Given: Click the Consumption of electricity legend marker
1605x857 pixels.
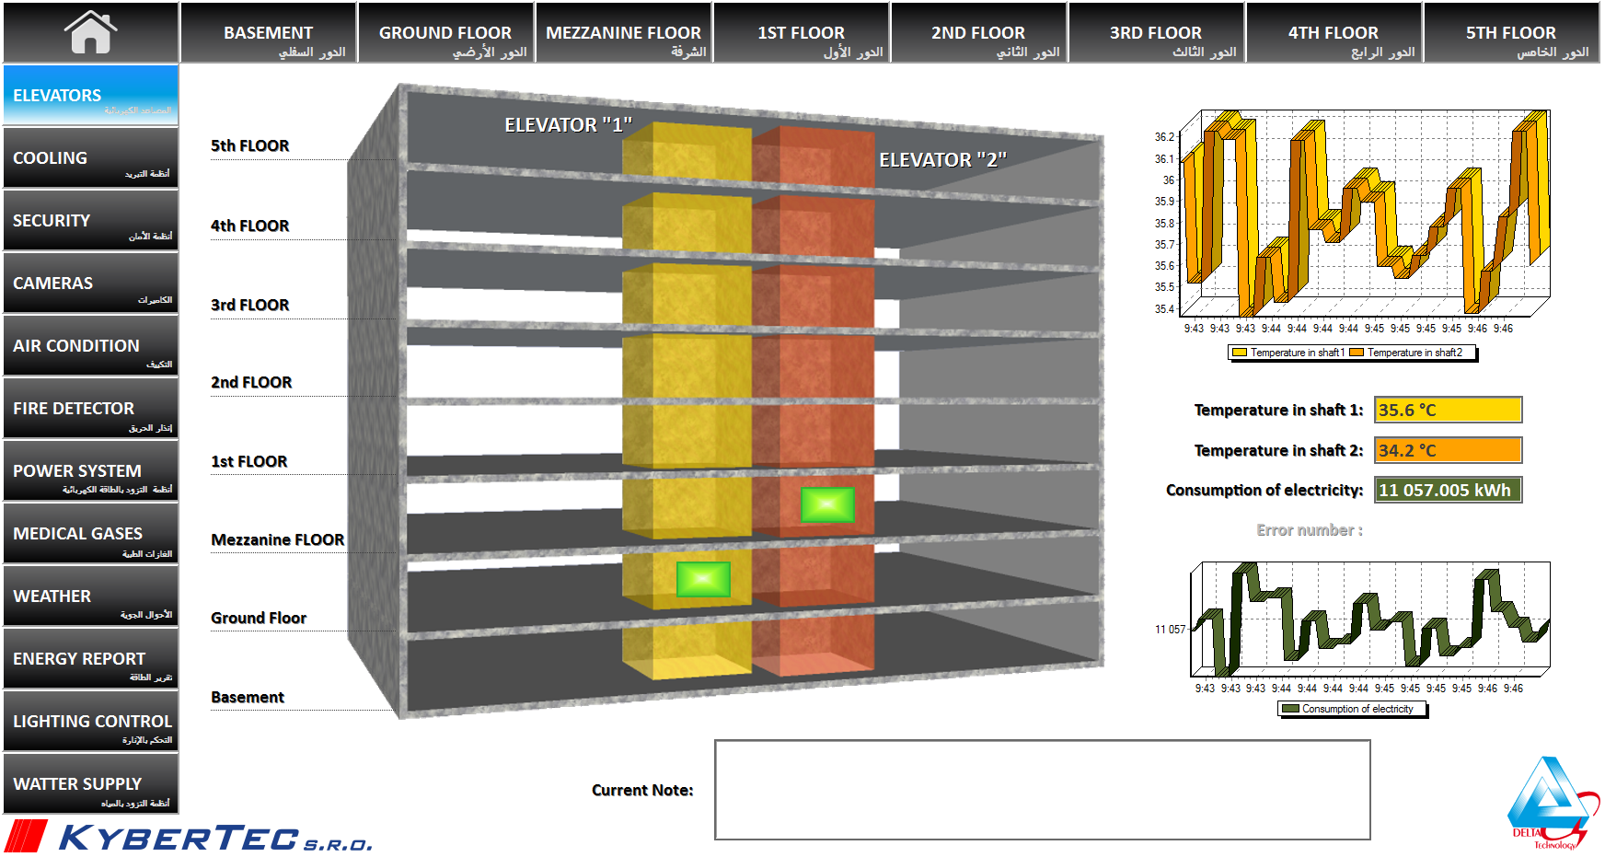Looking at the screenshot, I should [x=1290, y=709].
